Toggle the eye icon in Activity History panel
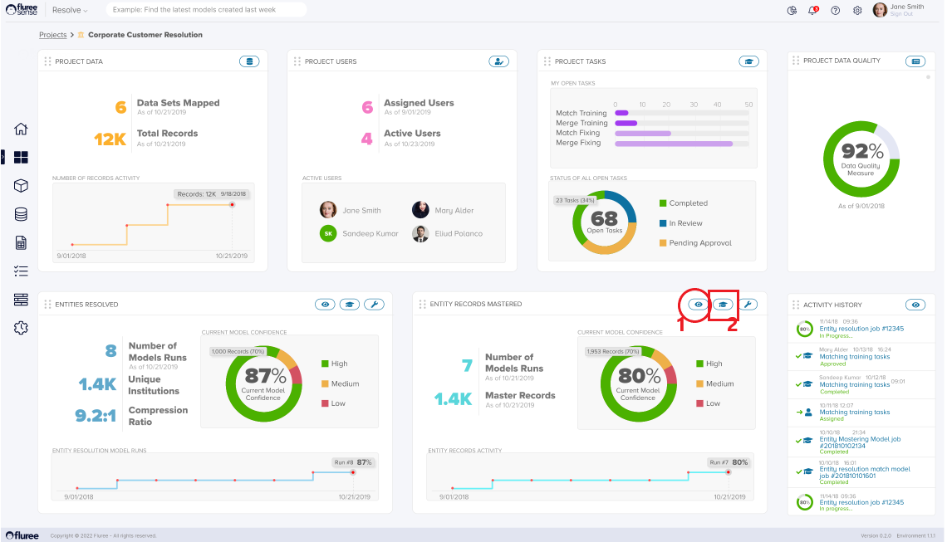 pyautogui.click(x=915, y=305)
